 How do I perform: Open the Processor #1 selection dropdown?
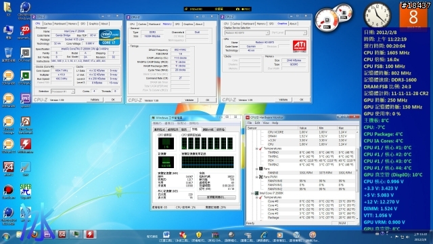63,91
